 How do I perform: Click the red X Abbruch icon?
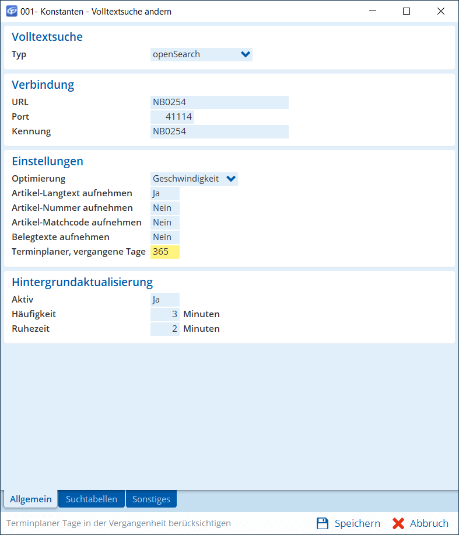398,523
